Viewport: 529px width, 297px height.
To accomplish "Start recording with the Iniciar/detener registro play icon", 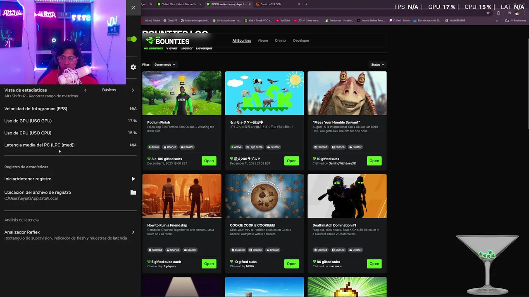I will click(x=133, y=179).
